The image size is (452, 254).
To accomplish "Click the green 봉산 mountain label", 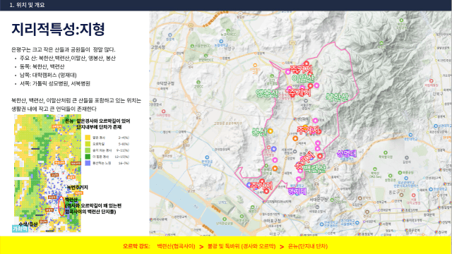I will pyautogui.click(x=259, y=132).
